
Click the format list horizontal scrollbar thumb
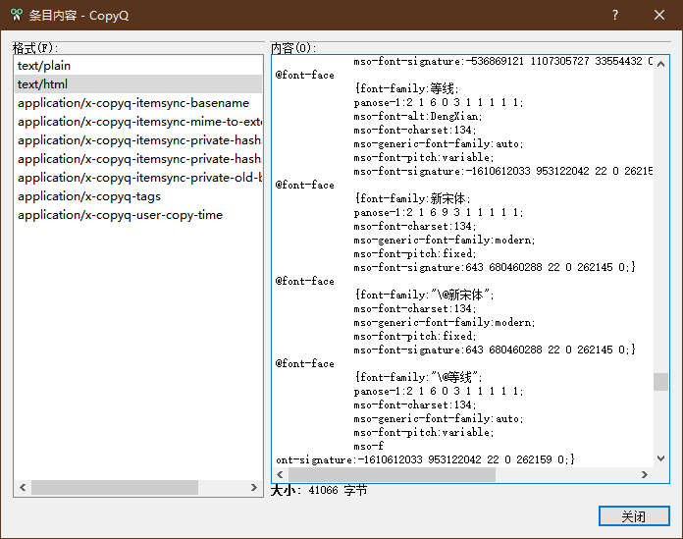click(x=115, y=488)
